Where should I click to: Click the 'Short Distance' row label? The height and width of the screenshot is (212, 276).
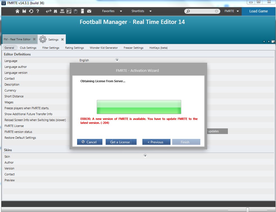coord(14,96)
